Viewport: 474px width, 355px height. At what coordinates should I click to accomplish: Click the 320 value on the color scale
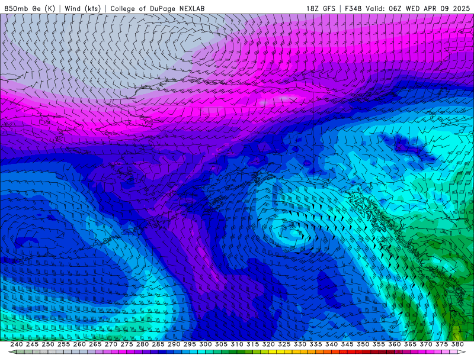click(x=268, y=344)
